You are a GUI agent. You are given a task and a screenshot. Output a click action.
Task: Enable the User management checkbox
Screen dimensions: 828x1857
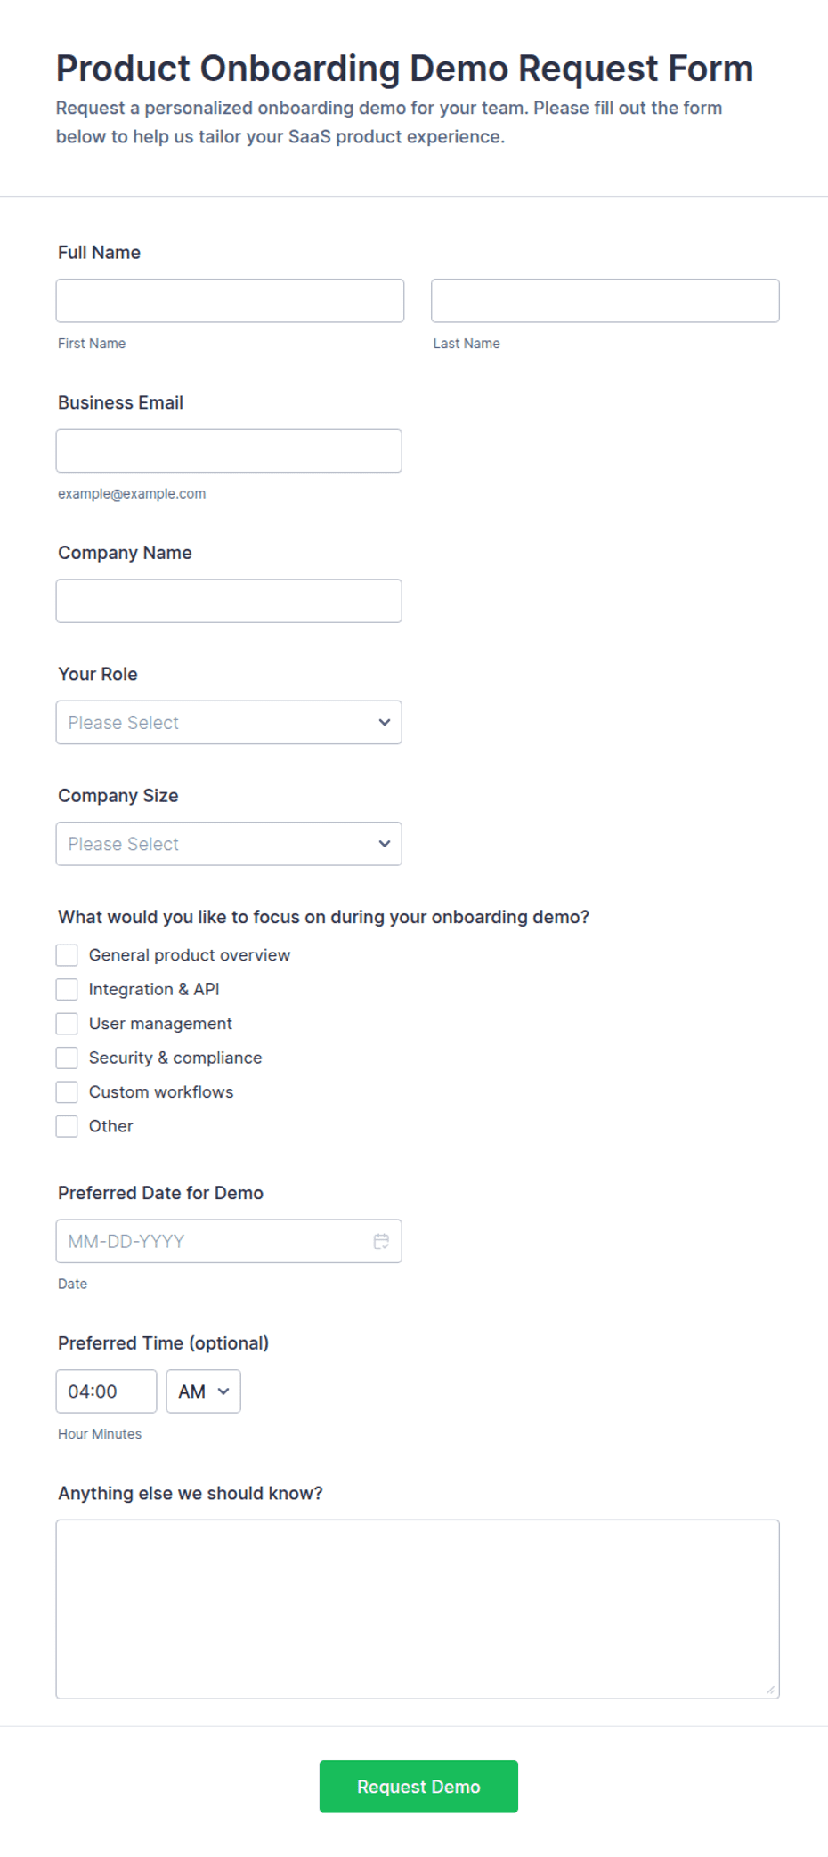67,1024
